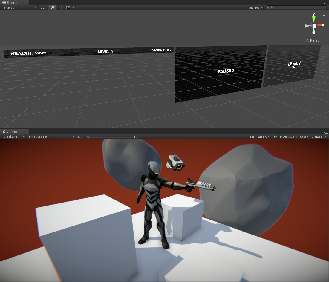Open the Display 1 dropdown

pyautogui.click(x=14, y=137)
